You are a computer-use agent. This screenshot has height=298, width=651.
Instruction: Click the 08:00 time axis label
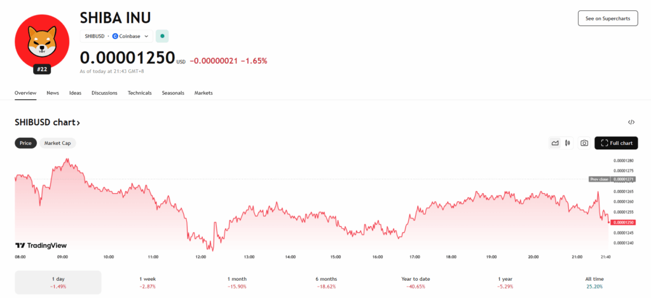[20, 257]
